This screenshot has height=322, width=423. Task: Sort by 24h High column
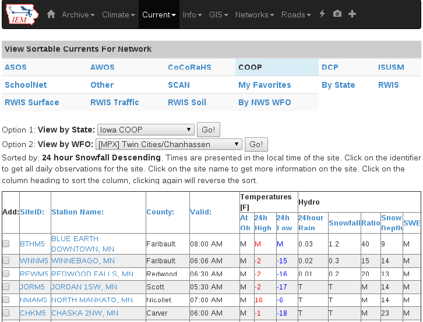click(263, 223)
